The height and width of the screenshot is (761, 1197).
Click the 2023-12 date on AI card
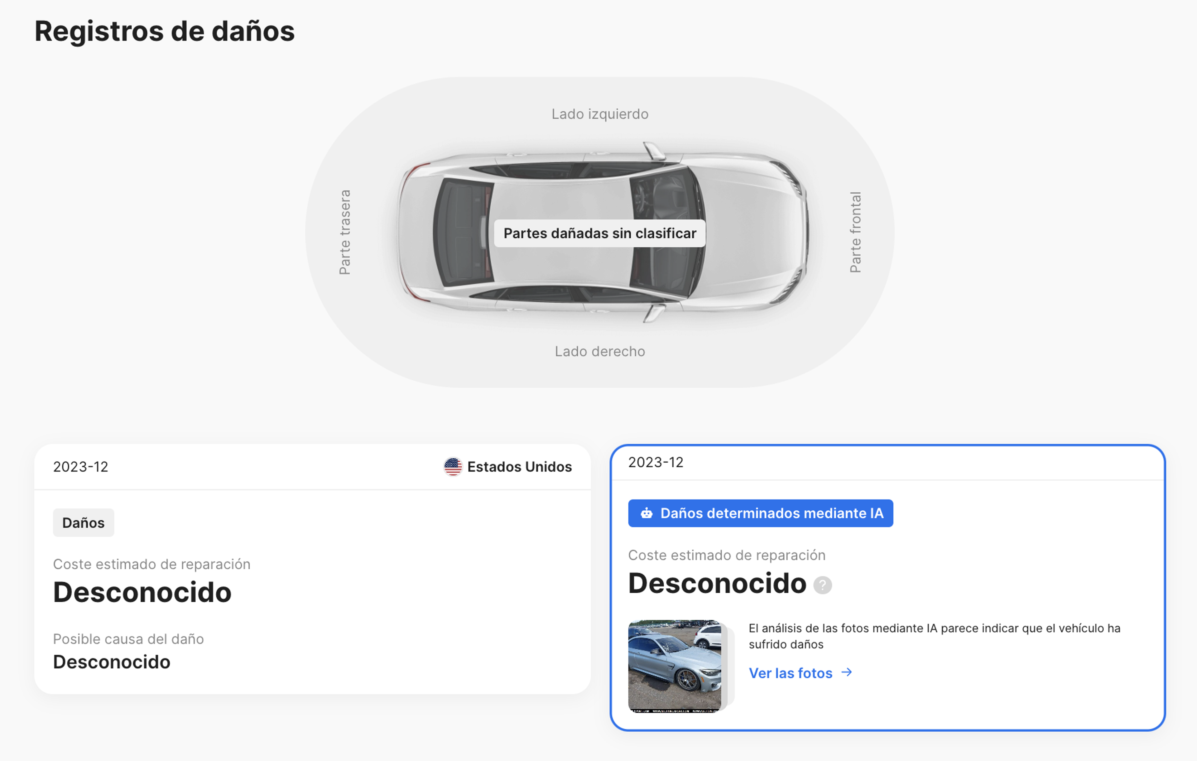(656, 462)
